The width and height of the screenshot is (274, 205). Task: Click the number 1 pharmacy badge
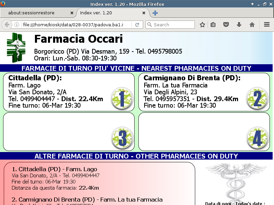(122, 98)
